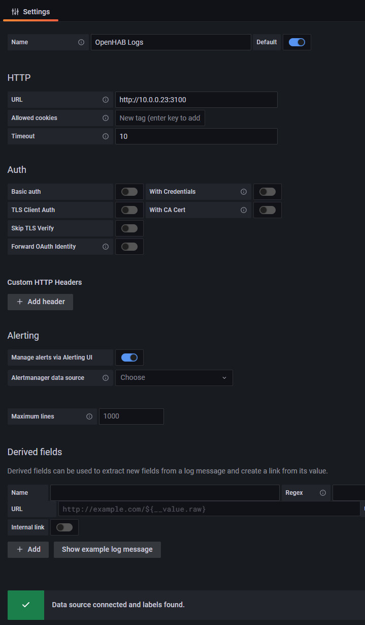Turn off the Default data source toggle
The image size is (365, 625).
pyautogui.click(x=297, y=42)
